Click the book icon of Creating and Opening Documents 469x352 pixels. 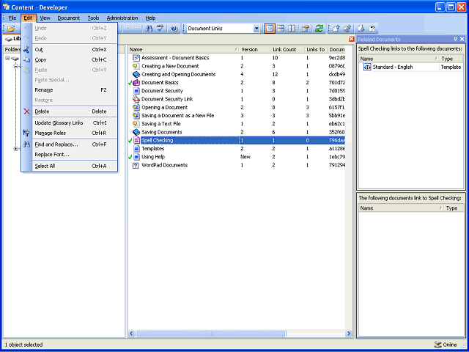coord(136,74)
